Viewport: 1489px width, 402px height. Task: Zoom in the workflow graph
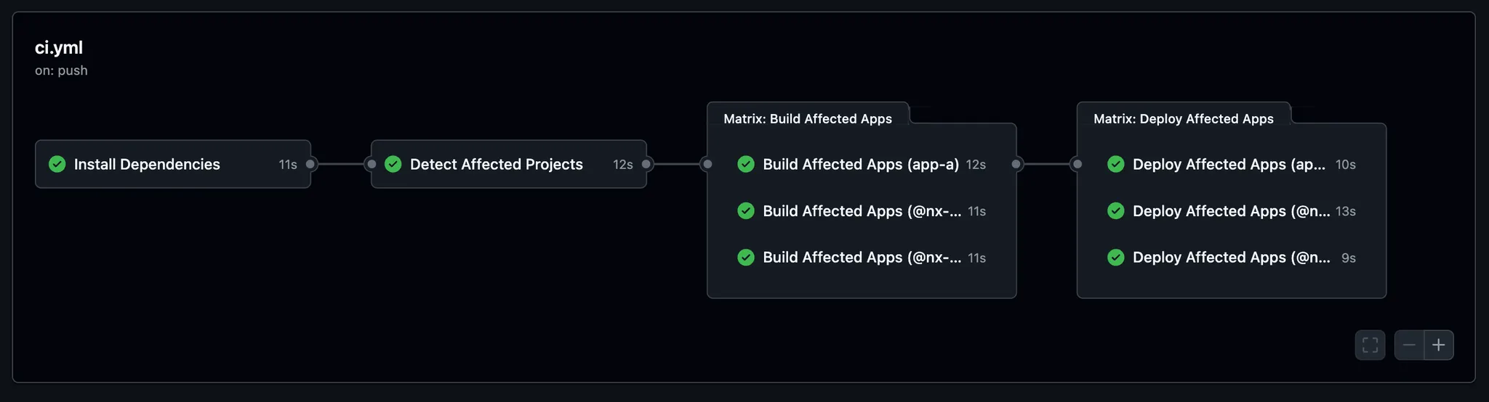click(x=1439, y=345)
